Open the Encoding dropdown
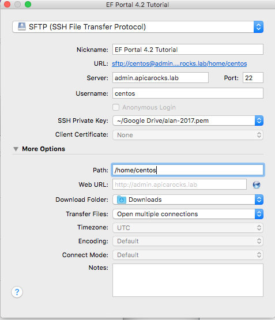The image size is (275, 320). click(x=188, y=241)
